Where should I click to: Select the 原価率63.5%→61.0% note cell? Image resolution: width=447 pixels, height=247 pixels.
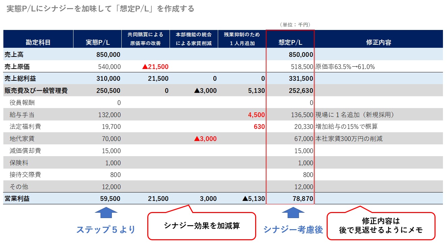(x=345, y=67)
